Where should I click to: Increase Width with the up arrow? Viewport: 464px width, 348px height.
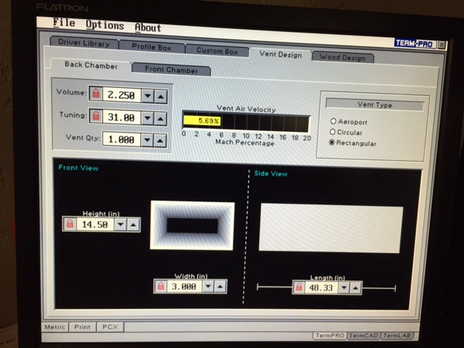pyautogui.click(x=220, y=286)
